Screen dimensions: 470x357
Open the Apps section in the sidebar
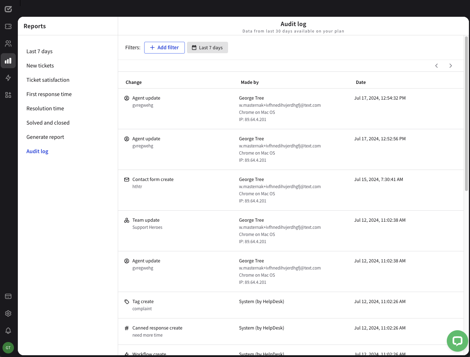[x=8, y=95]
